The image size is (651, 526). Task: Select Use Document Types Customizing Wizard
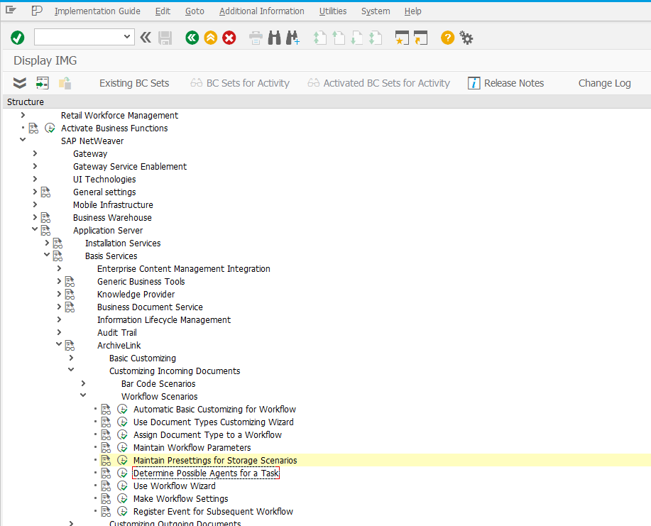pyautogui.click(x=214, y=422)
